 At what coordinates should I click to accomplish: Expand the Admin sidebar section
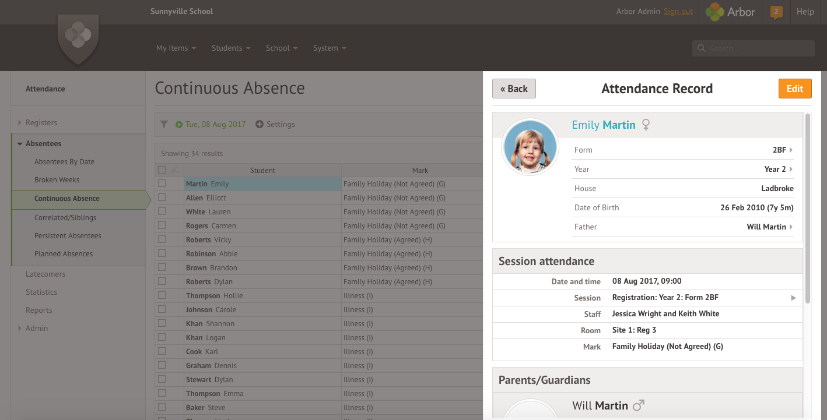(x=20, y=328)
